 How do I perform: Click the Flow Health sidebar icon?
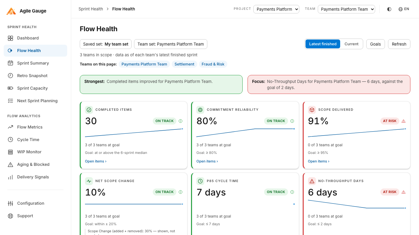10,51
